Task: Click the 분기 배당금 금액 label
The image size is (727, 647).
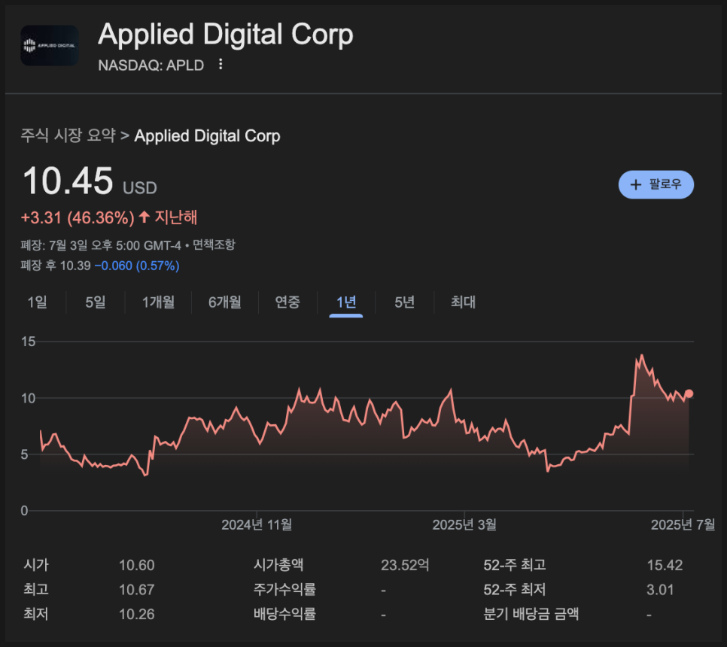Action: 531,614
